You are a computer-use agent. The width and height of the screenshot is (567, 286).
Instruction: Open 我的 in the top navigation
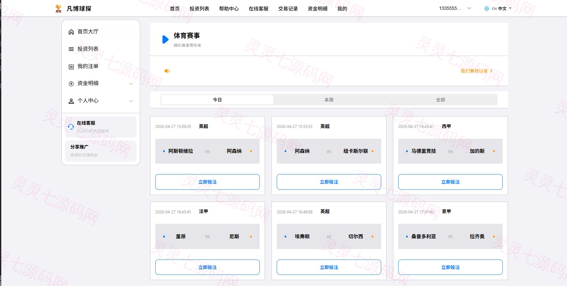(x=342, y=9)
